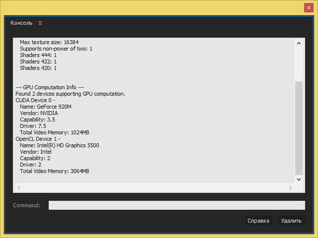The height and width of the screenshot is (238, 318).
Task: Click the vertical scrollbar down arrow
Action: [x=299, y=179]
